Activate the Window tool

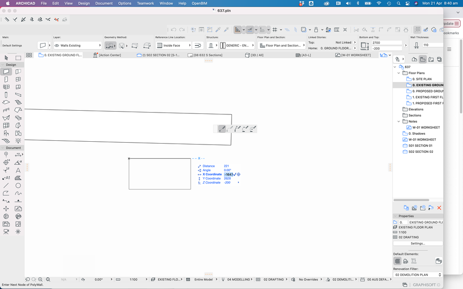click(x=18, y=79)
